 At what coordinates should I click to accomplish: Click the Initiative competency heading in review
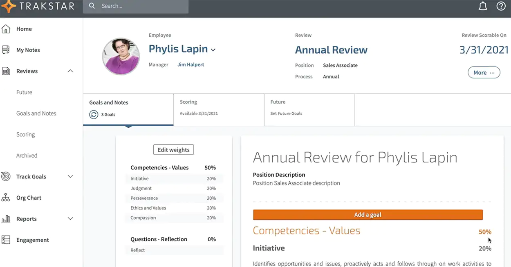pos(269,248)
